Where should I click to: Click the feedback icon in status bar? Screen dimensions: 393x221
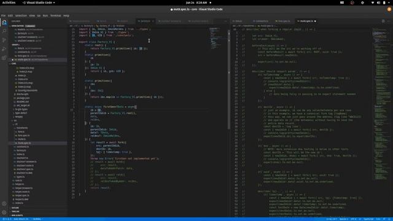[384, 219]
